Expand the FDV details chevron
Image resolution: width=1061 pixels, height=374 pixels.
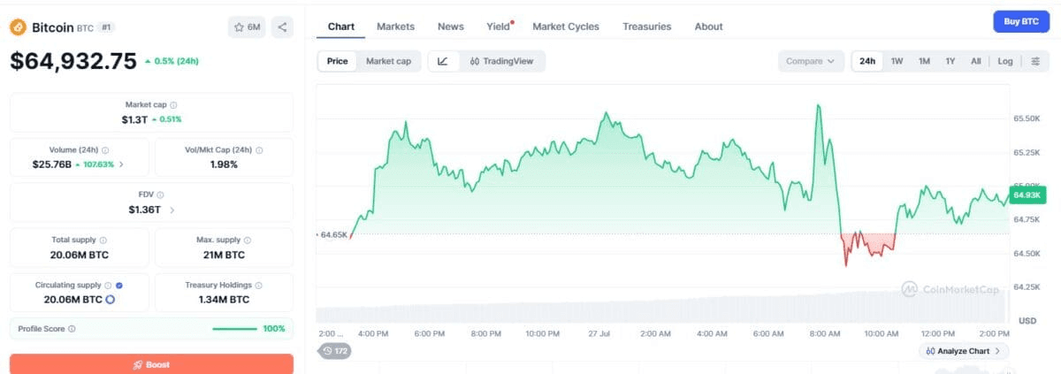click(172, 210)
